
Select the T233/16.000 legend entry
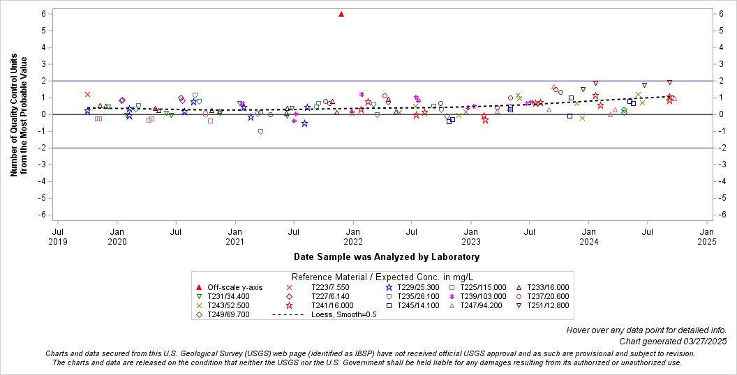[542, 287]
